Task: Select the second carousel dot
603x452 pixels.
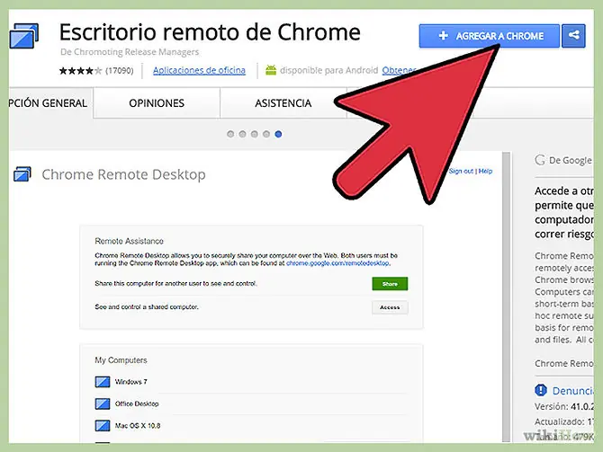Action: 242,134
